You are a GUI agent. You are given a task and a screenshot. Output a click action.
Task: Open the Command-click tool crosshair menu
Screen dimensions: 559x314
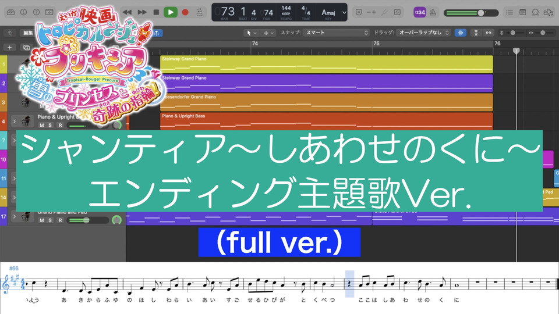(x=268, y=33)
